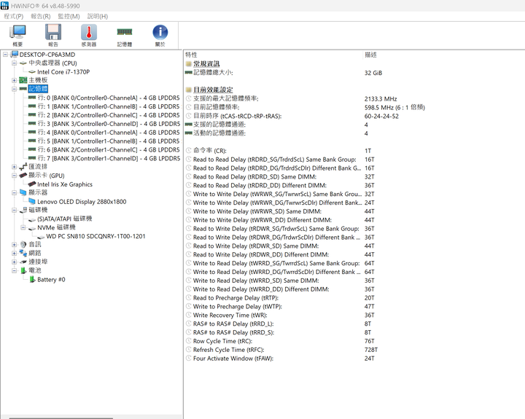
Task: Select the Battery #0 tree item
Action: pyautogui.click(x=51, y=279)
